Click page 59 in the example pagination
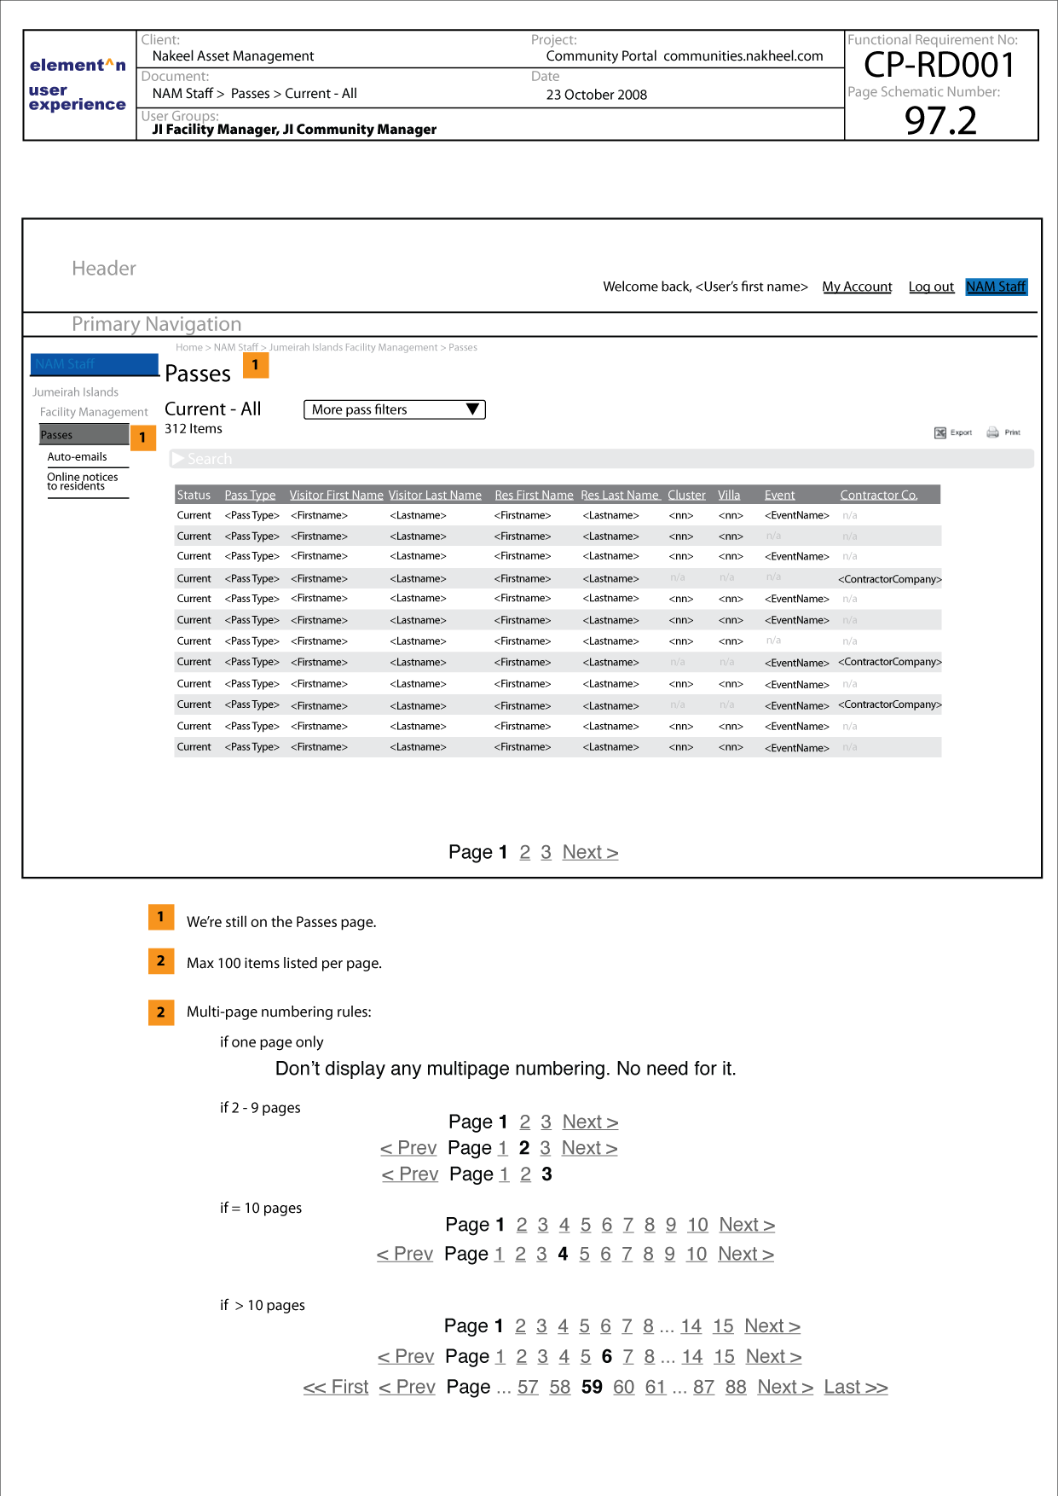Screen dimensions: 1058x1496 (x=592, y=1387)
